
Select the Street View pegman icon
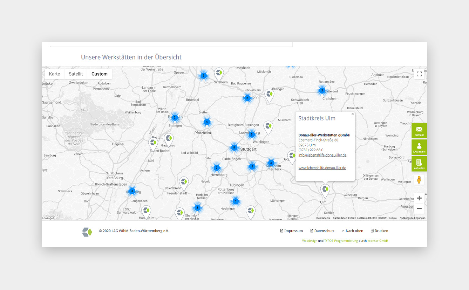point(419,180)
